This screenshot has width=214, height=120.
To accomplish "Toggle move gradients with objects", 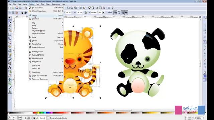I will pos(123,13).
